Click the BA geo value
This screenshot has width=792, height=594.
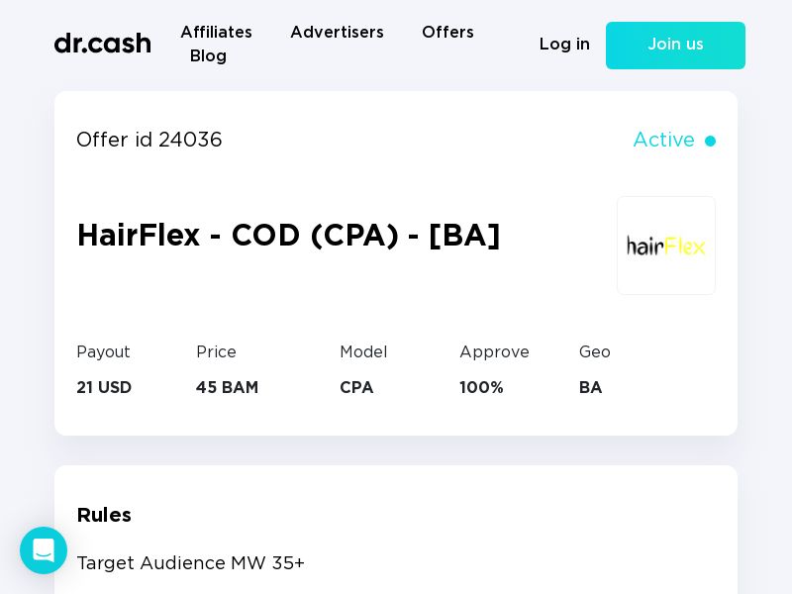[590, 387]
